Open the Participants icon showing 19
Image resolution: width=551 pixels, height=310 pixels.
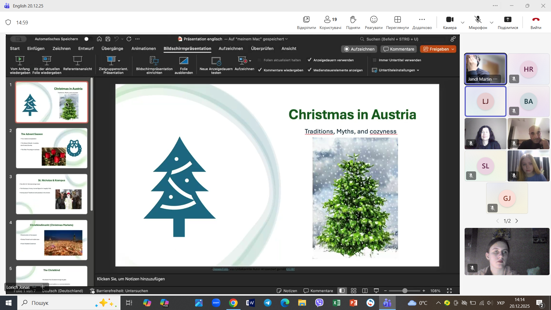tap(330, 20)
